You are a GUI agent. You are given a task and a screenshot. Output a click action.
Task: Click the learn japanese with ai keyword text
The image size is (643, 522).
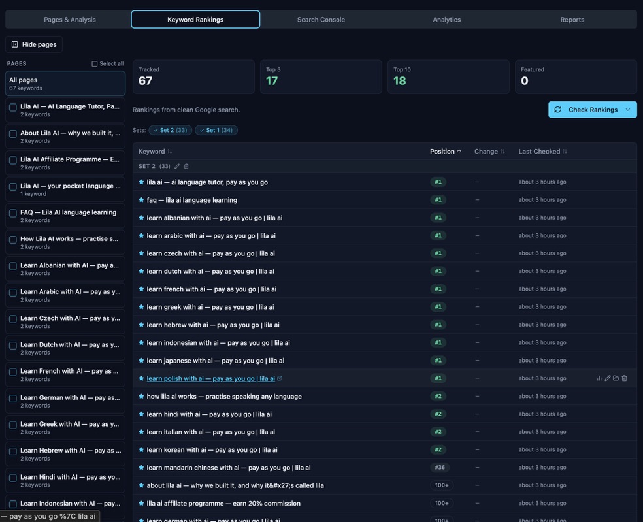tap(215, 361)
